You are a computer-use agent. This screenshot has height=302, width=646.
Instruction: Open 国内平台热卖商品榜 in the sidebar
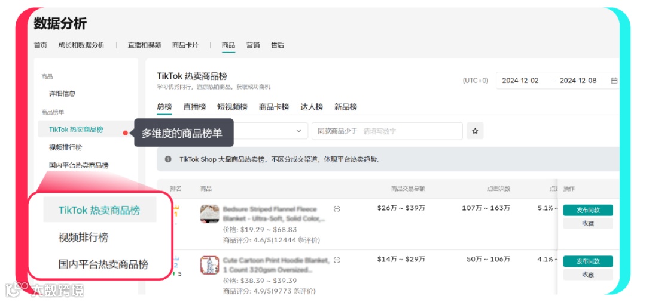coord(79,165)
